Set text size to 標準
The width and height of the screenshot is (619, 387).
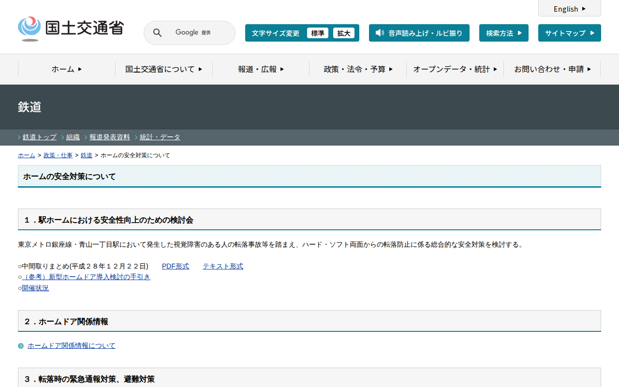[317, 33]
